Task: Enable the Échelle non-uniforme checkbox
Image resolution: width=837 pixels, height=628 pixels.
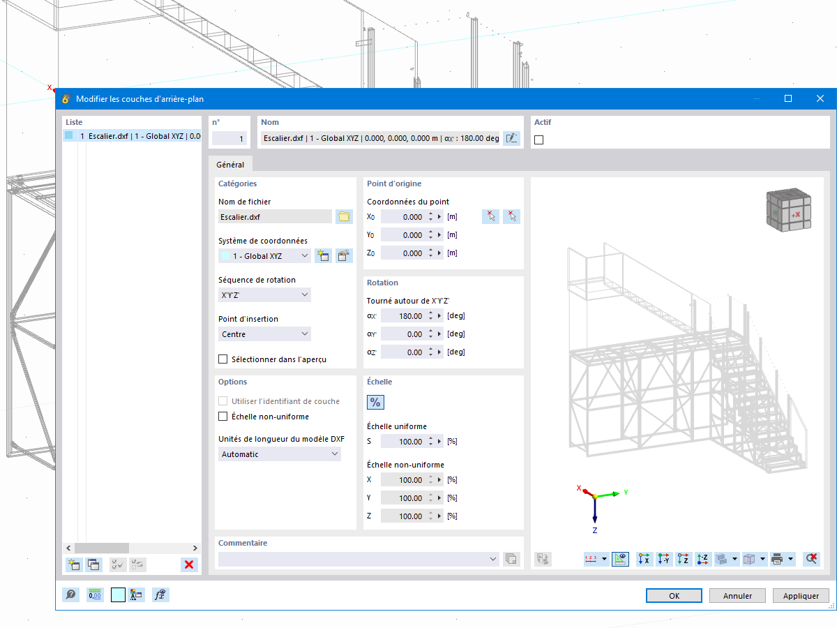Action: (223, 417)
